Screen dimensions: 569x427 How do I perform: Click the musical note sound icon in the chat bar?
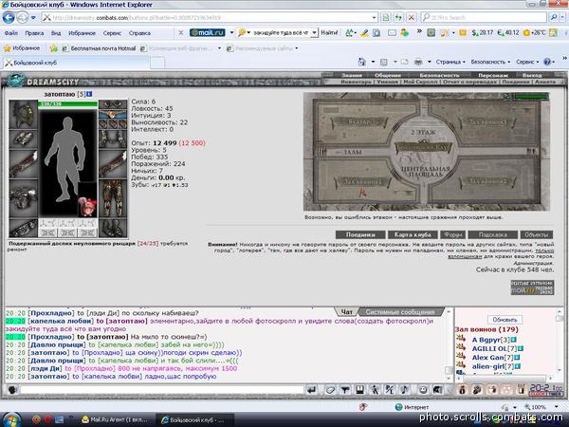click(x=404, y=390)
